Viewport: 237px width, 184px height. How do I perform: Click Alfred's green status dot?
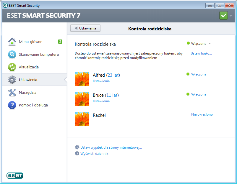188,74
